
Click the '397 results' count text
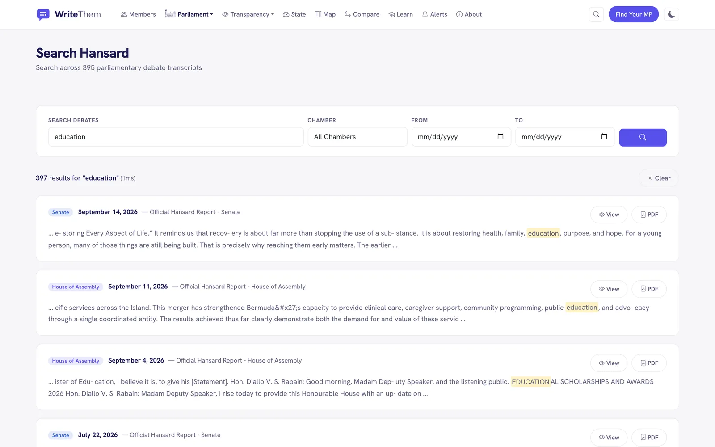[58, 178]
